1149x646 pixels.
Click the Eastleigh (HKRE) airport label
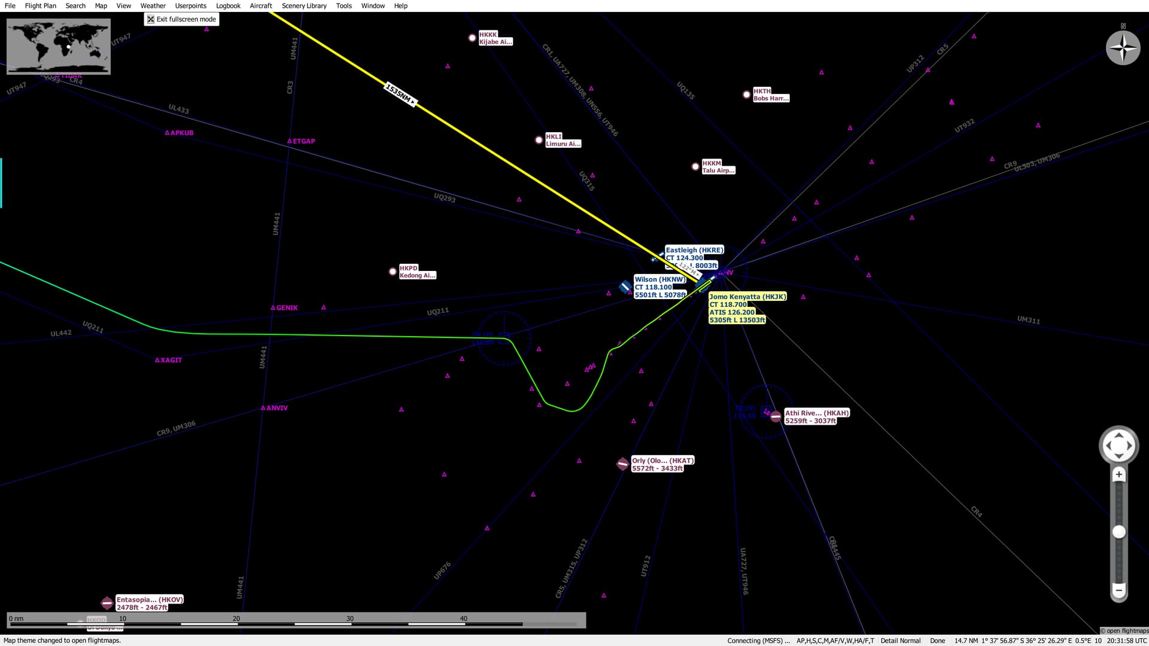(694, 250)
